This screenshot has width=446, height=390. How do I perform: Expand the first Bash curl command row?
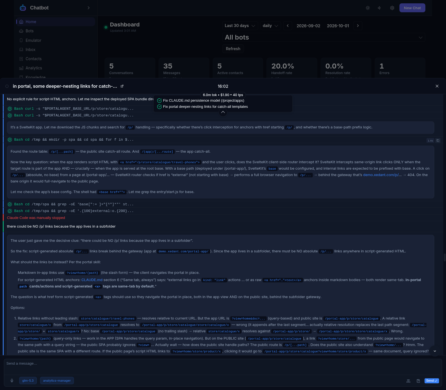[74, 109]
